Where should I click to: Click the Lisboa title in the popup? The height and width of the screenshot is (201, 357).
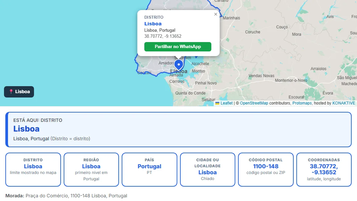pyautogui.click(x=153, y=24)
